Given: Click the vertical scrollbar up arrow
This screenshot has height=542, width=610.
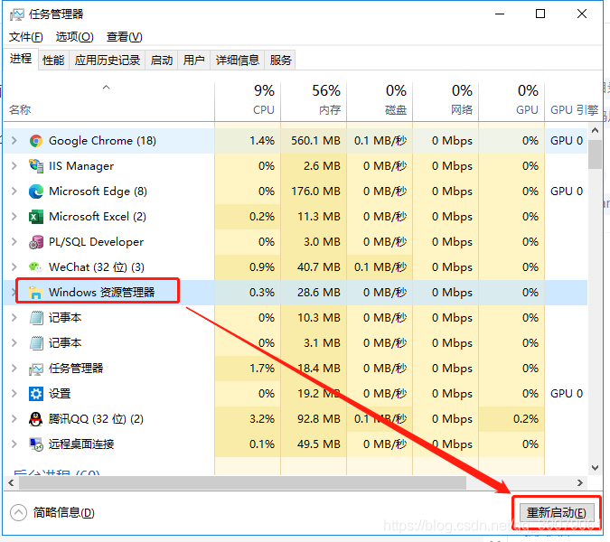Looking at the screenshot, I should point(595,131).
